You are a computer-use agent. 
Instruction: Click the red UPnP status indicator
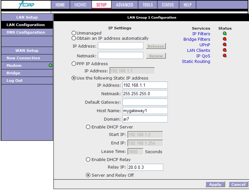[225, 45]
